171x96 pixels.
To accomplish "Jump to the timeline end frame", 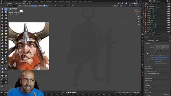I will 76,93.
